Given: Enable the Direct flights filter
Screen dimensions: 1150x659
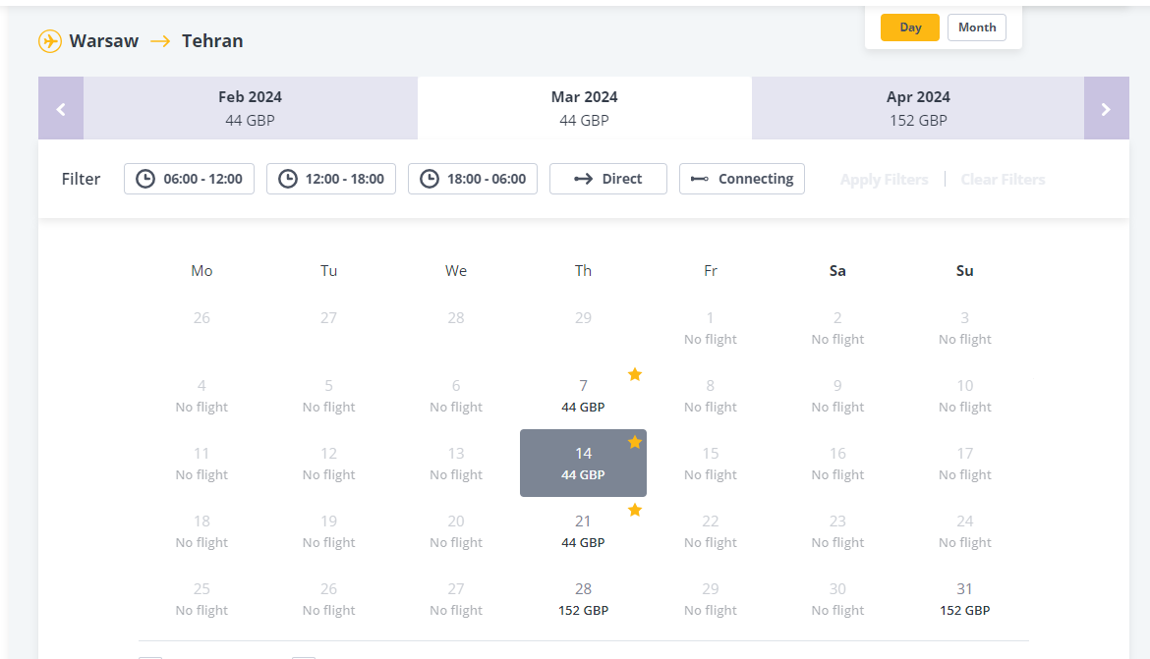Looking at the screenshot, I should [x=608, y=179].
